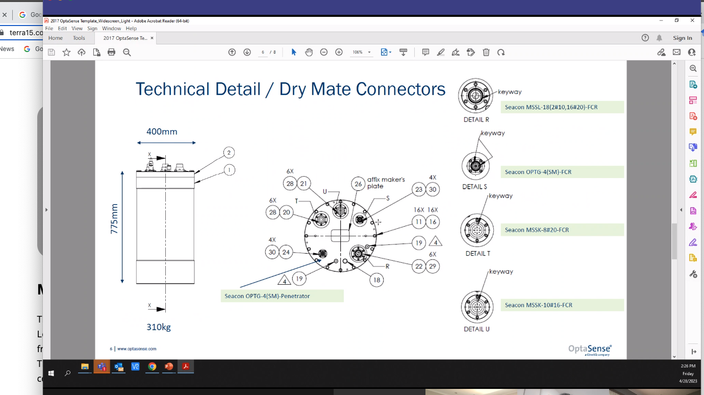
Task: Click the teal page-with-arrows tool icon in right pane
Action: coord(693,179)
